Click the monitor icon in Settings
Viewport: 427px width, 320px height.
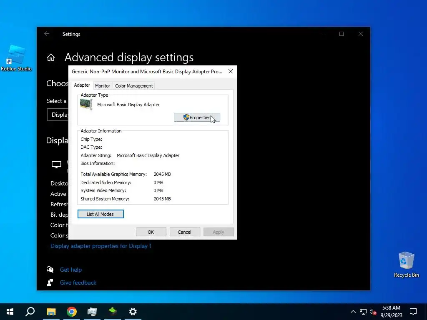(56, 165)
